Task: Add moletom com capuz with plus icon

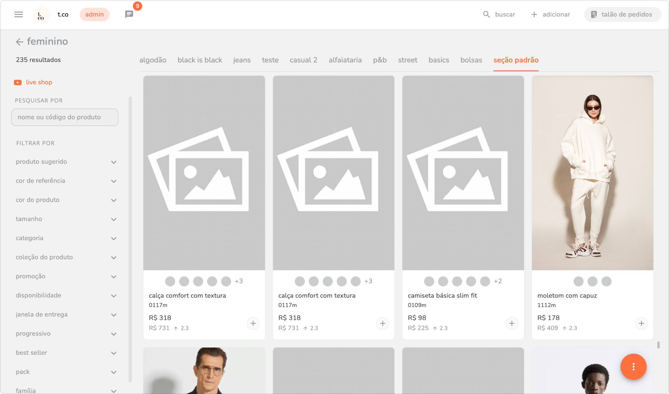Action: tap(641, 323)
